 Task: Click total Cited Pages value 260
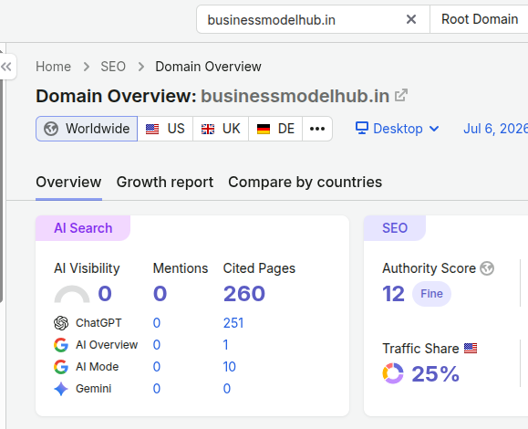pyautogui.click(x=244, y=294)
